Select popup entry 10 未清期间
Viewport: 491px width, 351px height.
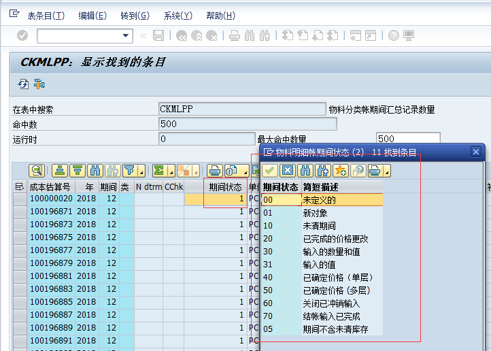point(322,226)
